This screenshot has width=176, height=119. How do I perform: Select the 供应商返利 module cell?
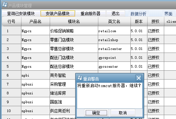coord(62,111)
